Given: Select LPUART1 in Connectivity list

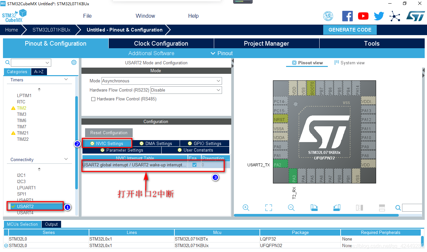Looking at the screenshot, I should point(26,188).
